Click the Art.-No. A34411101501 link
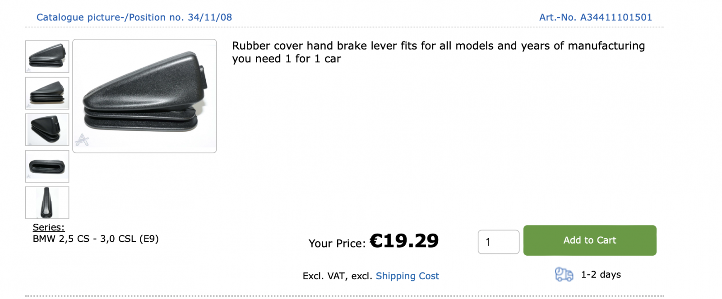 coord(595,17)
